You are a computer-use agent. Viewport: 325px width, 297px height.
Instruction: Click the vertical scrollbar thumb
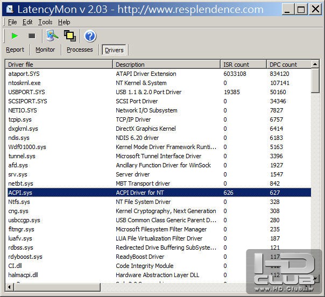(315, 81)
